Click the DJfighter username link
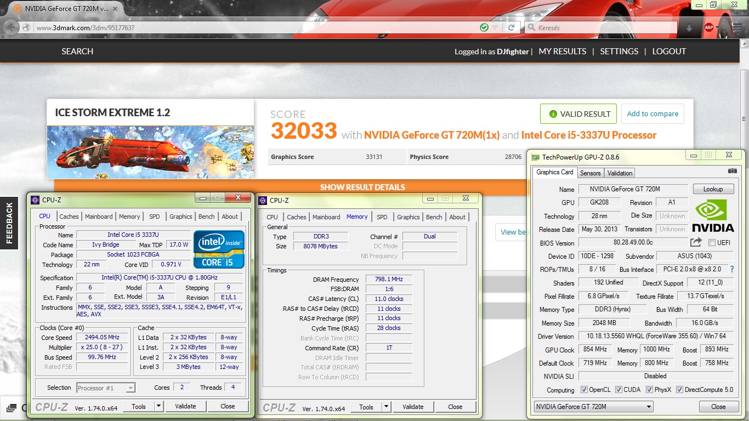The width and height of the screenshot is (749, 421). coord(513,52)
